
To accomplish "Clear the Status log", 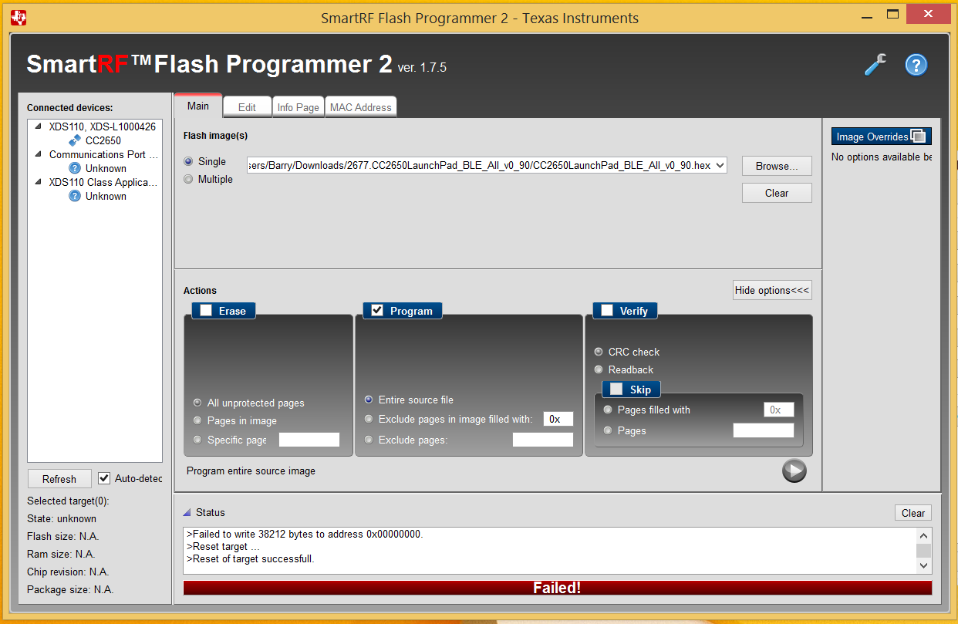I will point(913,513).
